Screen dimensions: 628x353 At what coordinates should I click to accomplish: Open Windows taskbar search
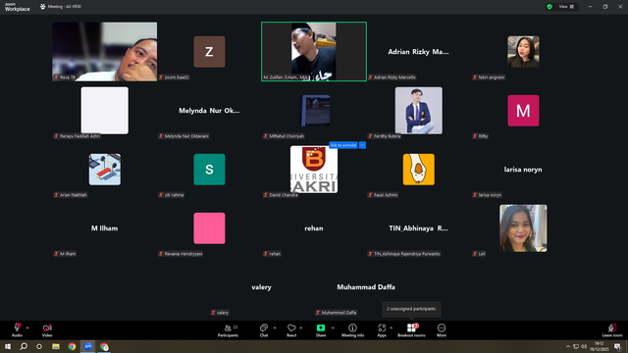pyautogui.click(x=24, y=346)
